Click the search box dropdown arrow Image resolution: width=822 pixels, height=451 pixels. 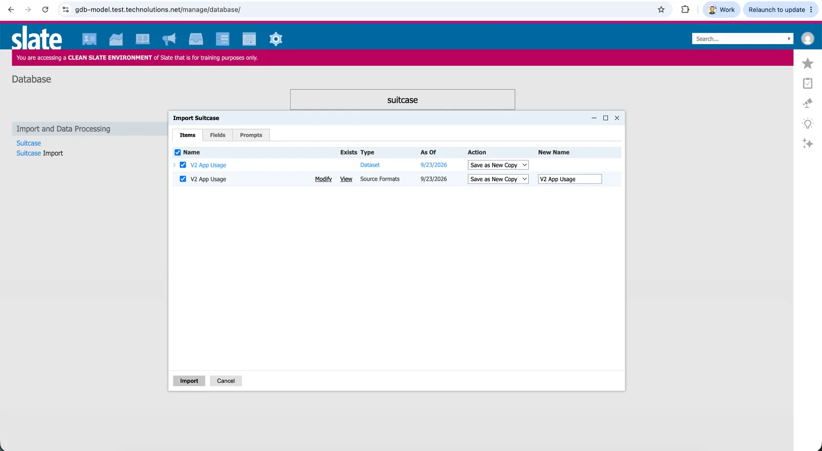(x=789, y=39)
